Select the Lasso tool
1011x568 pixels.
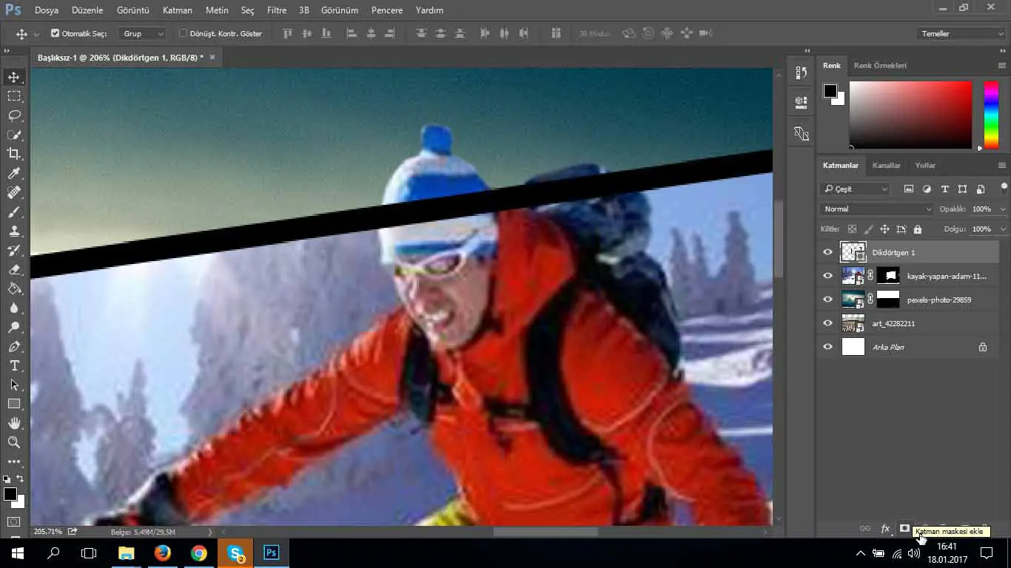click(14, 115)
